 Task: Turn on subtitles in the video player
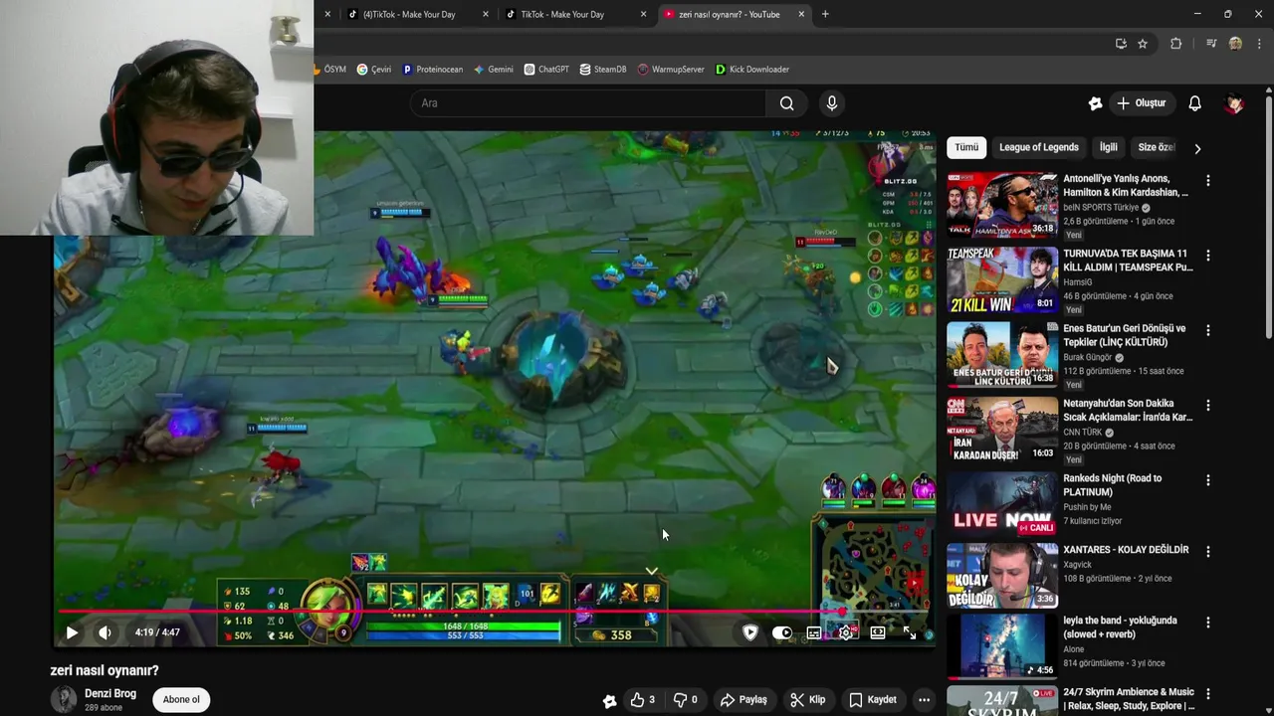point(814,632)
